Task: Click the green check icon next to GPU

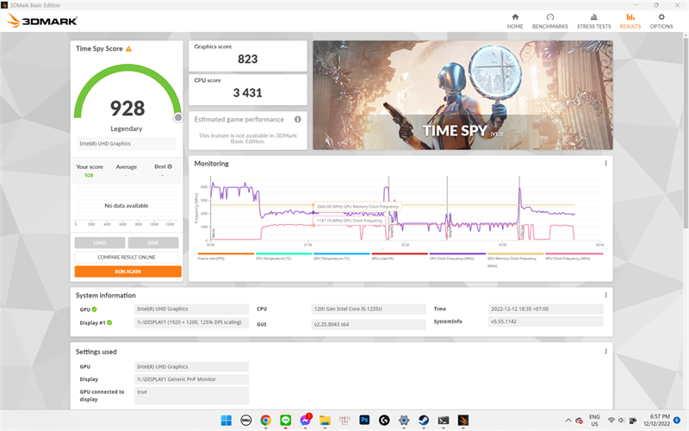Action: [x=95, y=309]
